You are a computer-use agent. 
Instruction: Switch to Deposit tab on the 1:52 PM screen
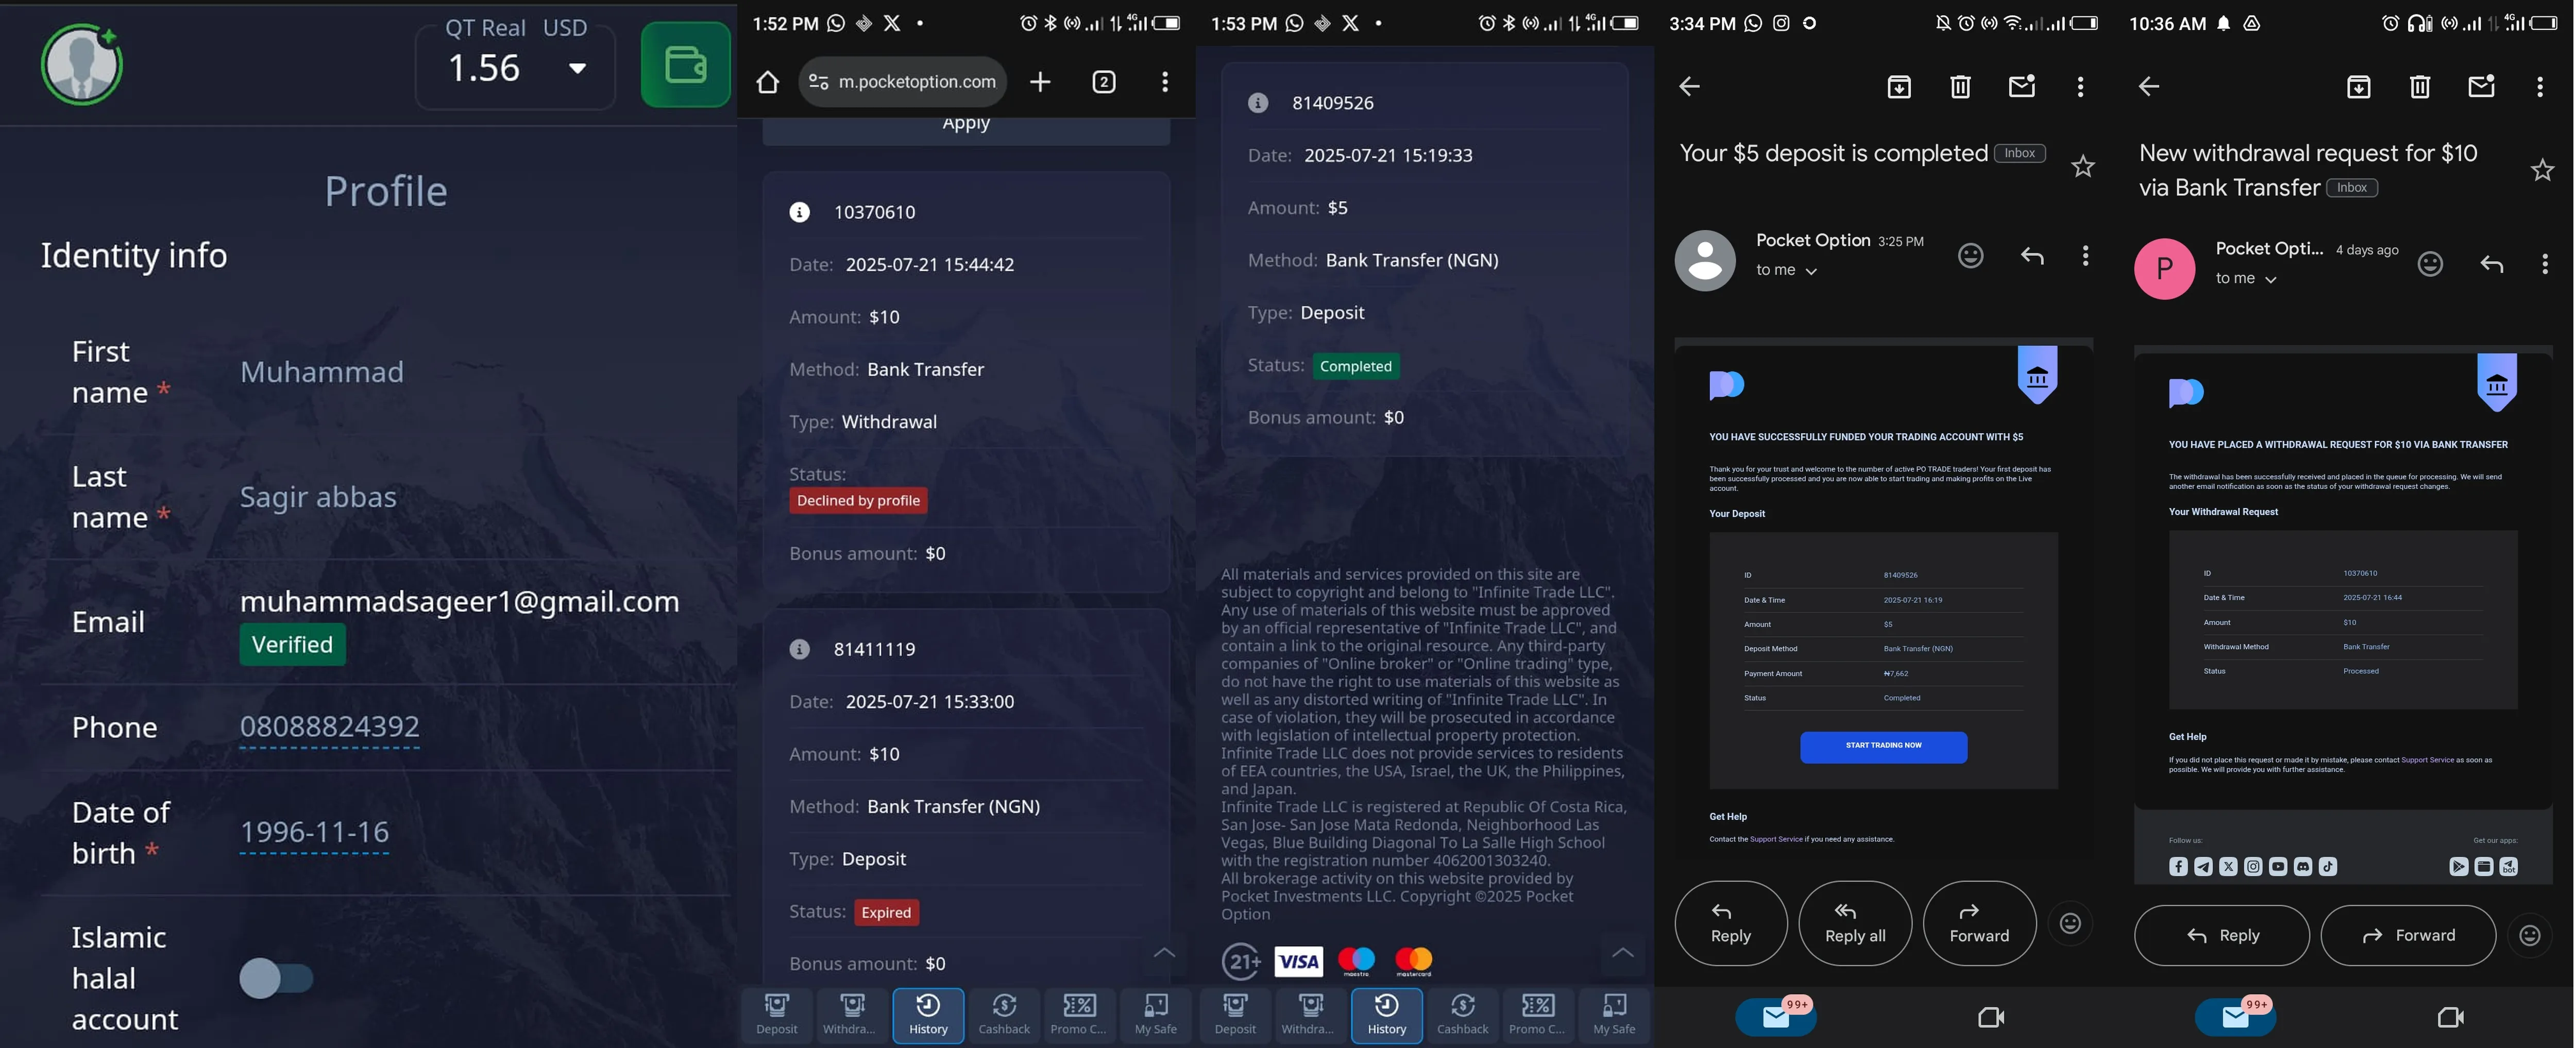(777, 1015)
